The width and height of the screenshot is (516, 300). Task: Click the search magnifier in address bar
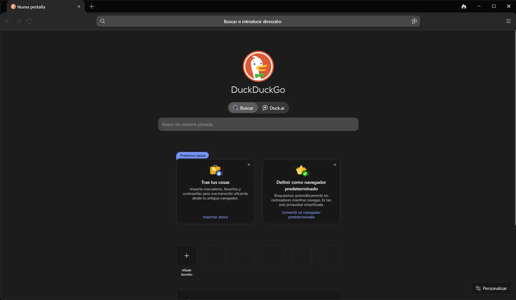[103, 21]
